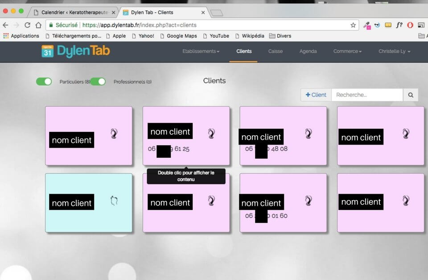Click the magnifying glass search button
Screen dimensions: 428x280
click(x=411, y=95)
